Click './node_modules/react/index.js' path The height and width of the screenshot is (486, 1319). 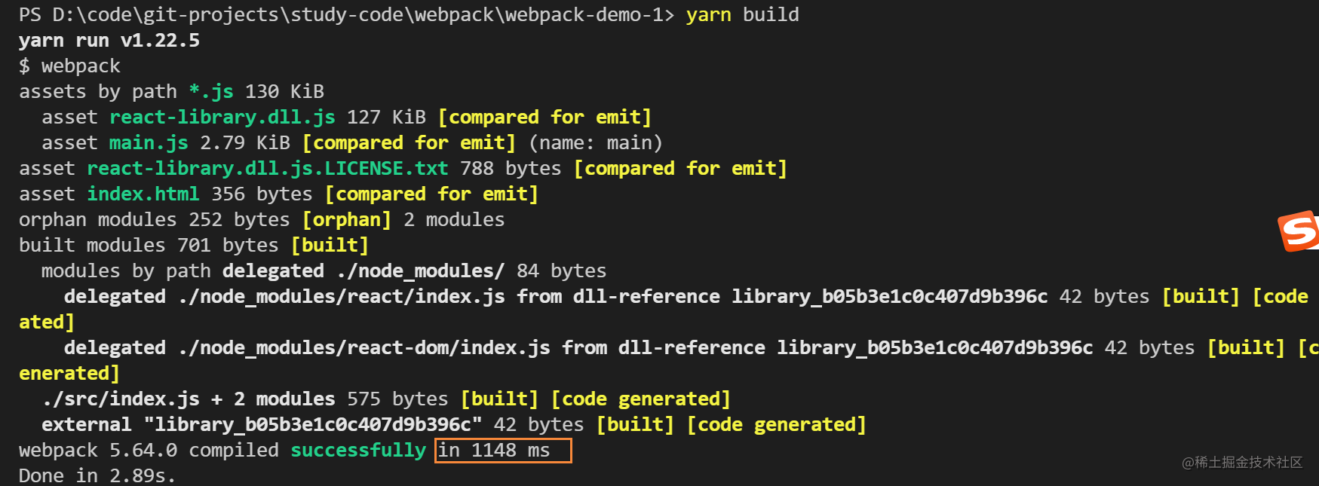click(x=341, y=297)
